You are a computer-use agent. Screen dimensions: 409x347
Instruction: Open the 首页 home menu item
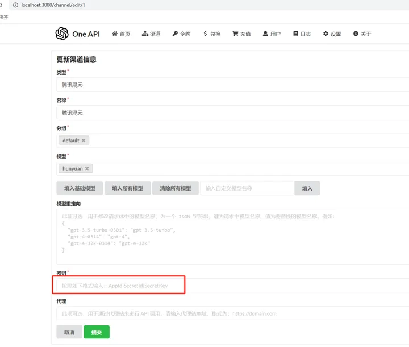click(121, 34)
